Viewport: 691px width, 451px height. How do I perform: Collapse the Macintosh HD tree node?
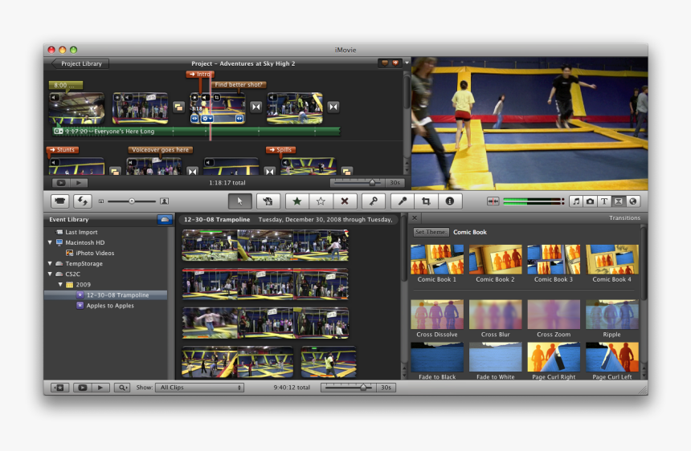[50, 242]
